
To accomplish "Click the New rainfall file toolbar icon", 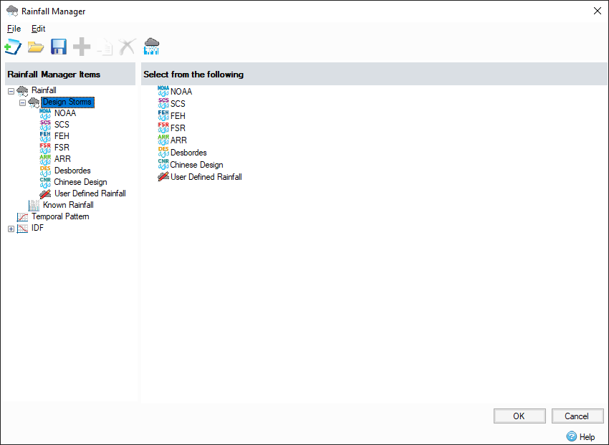I will [13, 47].
